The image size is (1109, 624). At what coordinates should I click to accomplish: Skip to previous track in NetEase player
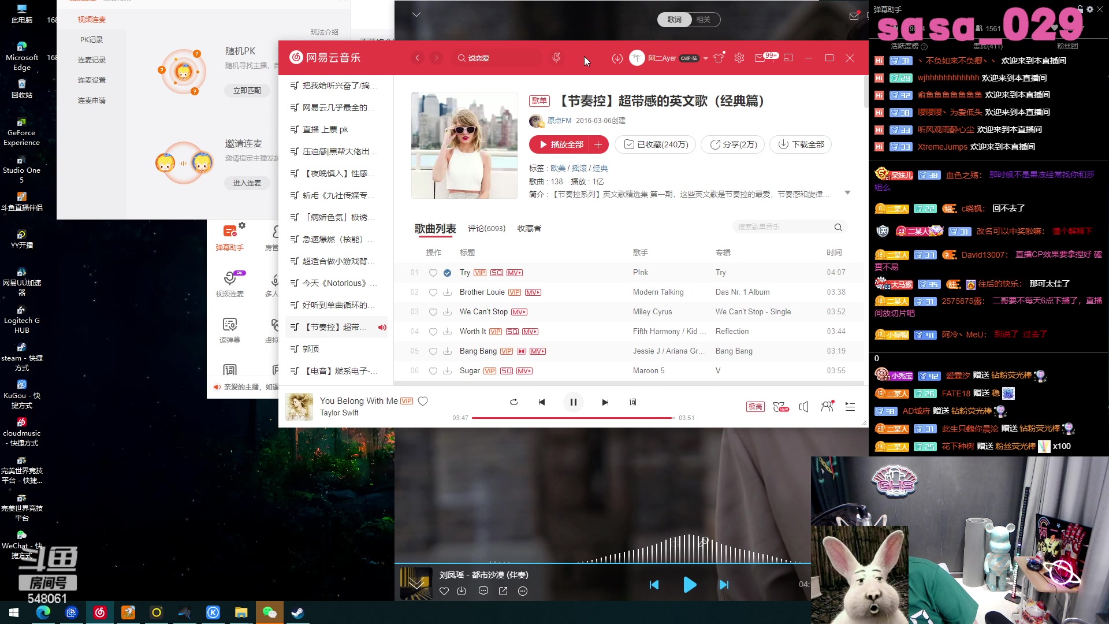542,402
